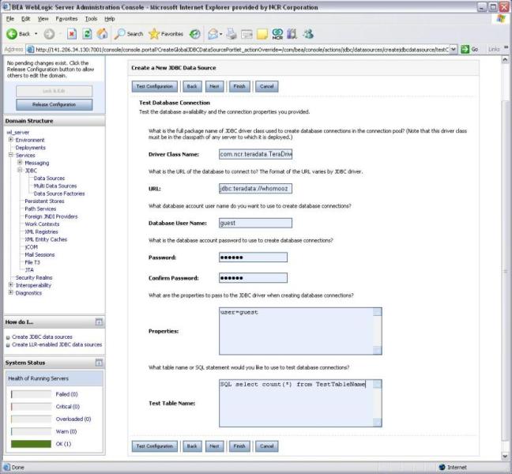This screenshot has height=474, width=512.
Task: Click the bottom Finish button
Action: click(x=239, y=446)
